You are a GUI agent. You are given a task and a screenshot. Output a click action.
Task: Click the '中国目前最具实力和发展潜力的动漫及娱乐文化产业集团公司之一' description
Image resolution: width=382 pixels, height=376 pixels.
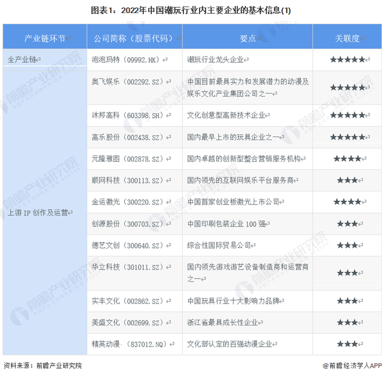[x=248, y=88]
